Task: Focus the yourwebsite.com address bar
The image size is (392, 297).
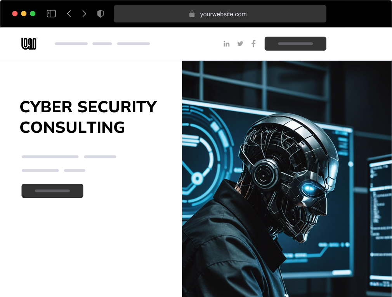Action: coord(220,14)
